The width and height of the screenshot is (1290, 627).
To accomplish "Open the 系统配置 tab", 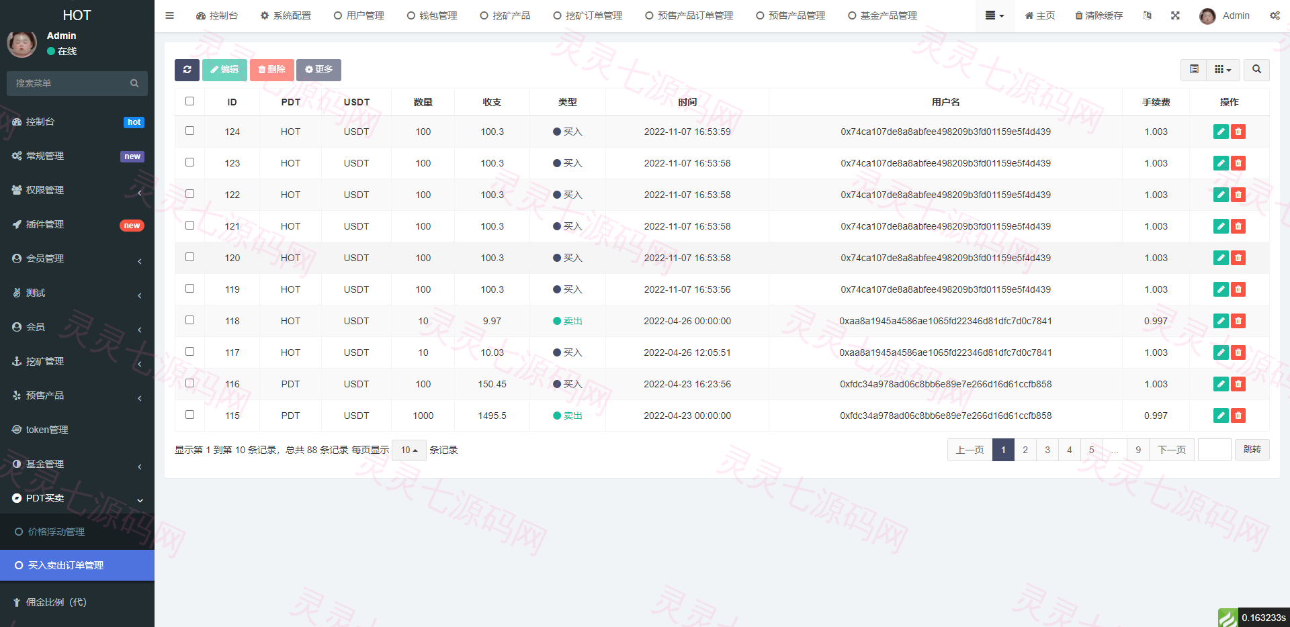I will [286, 15].
